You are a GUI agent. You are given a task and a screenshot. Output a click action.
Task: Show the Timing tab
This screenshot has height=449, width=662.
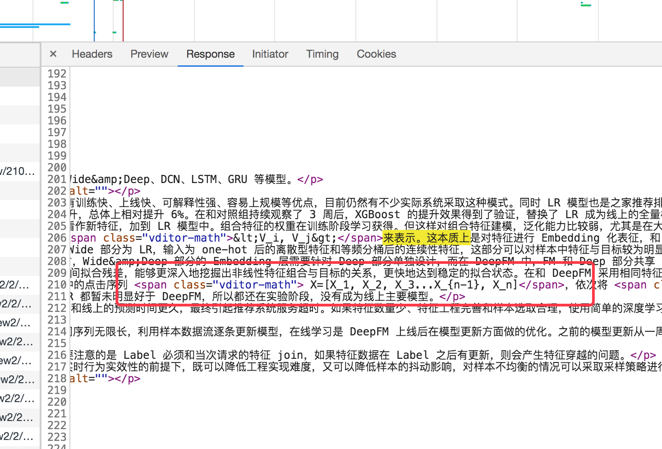point(322,54)
